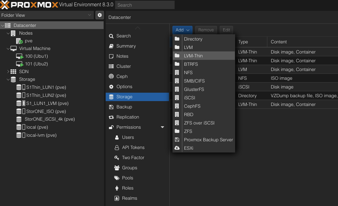Image resolution: width=338 pixels, height=206 pixels.
Task: Choose LVM-Thin from the Add menu
Action: [x=204, y=56]
